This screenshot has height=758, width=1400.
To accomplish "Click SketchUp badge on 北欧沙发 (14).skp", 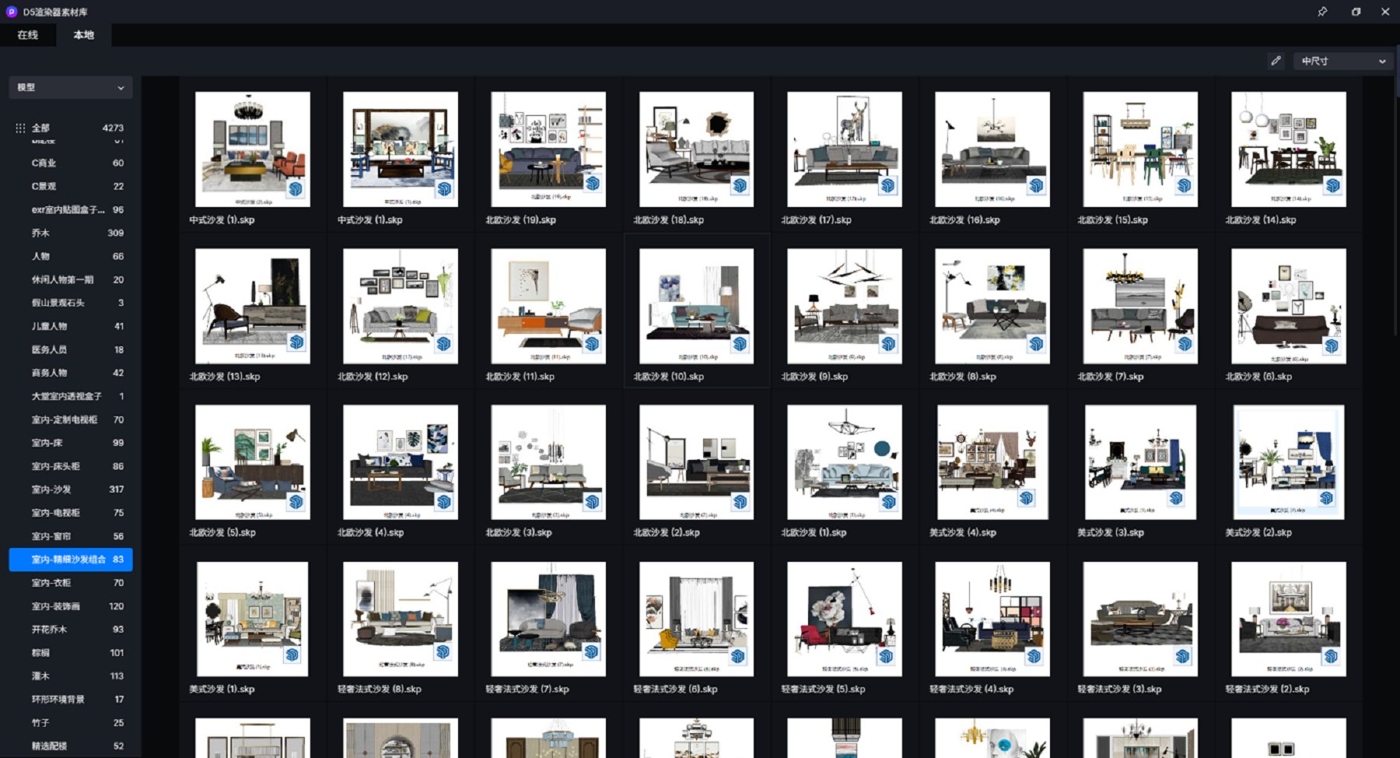I will (1332, 185).
